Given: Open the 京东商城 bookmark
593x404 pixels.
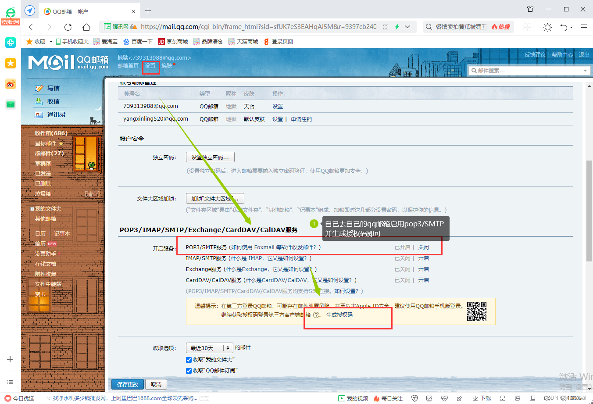Looking at the screenshot, I should coord(173,42).
